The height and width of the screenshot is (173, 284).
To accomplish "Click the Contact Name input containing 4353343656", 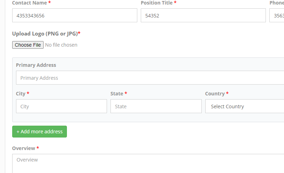I will 75,15.
